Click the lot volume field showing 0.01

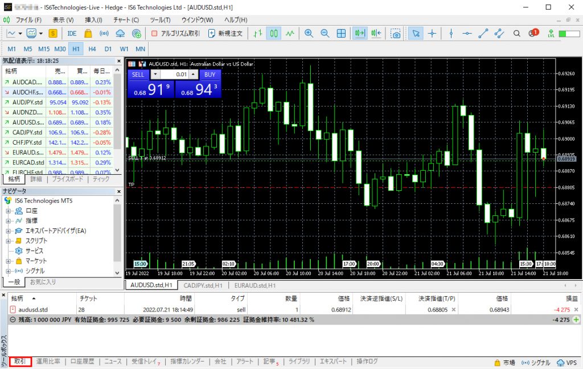click(174, 75)
